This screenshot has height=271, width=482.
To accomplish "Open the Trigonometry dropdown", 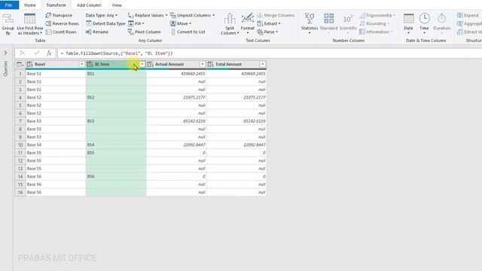I will (x=377, y=15).
